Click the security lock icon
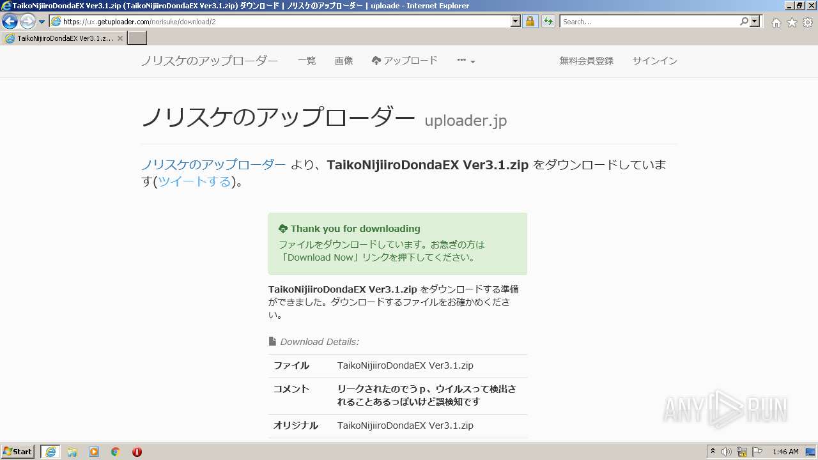Screen dimensions: 818x460 pos(530,21)
